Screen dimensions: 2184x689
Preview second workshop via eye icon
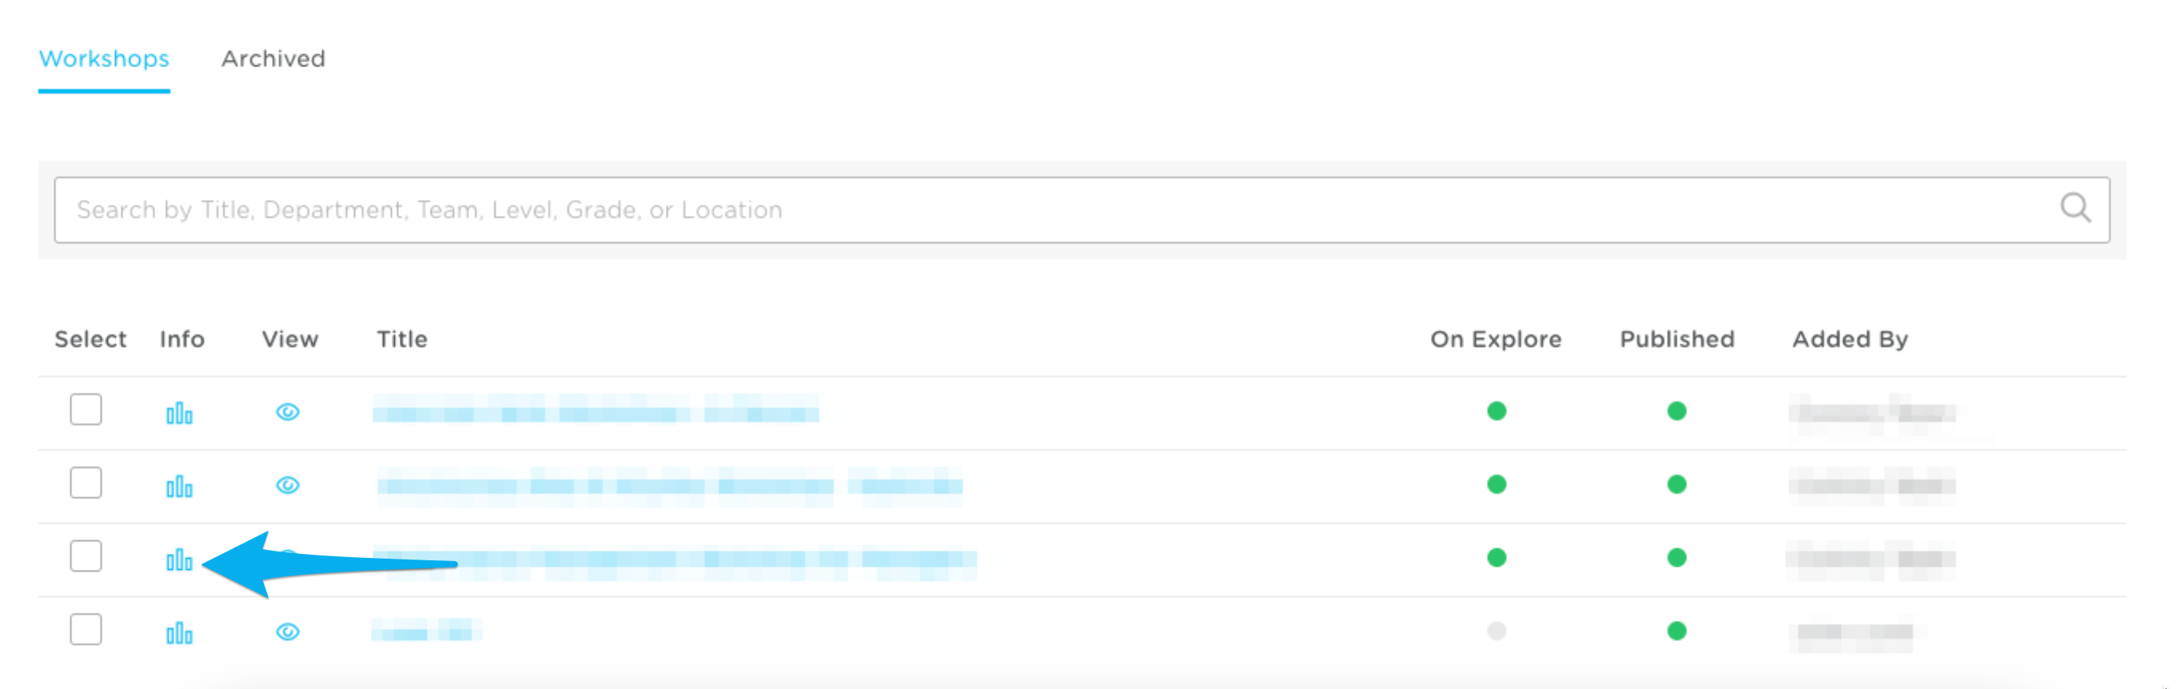tap(288, 484)
